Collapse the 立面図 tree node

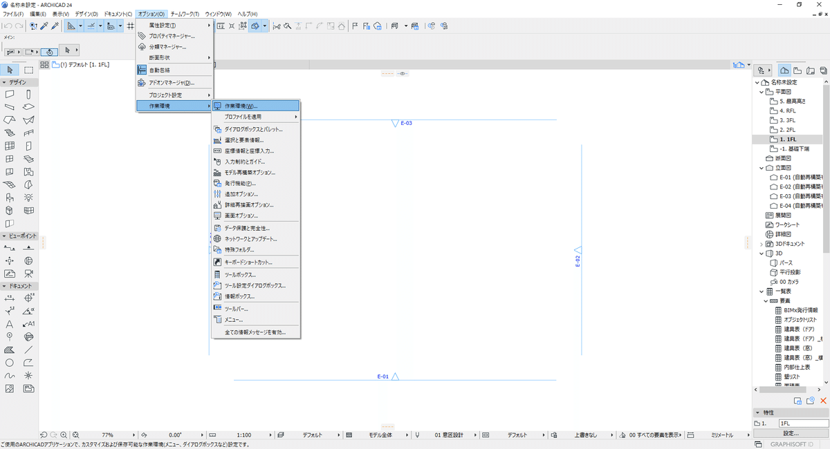click(x=762, y=168)
